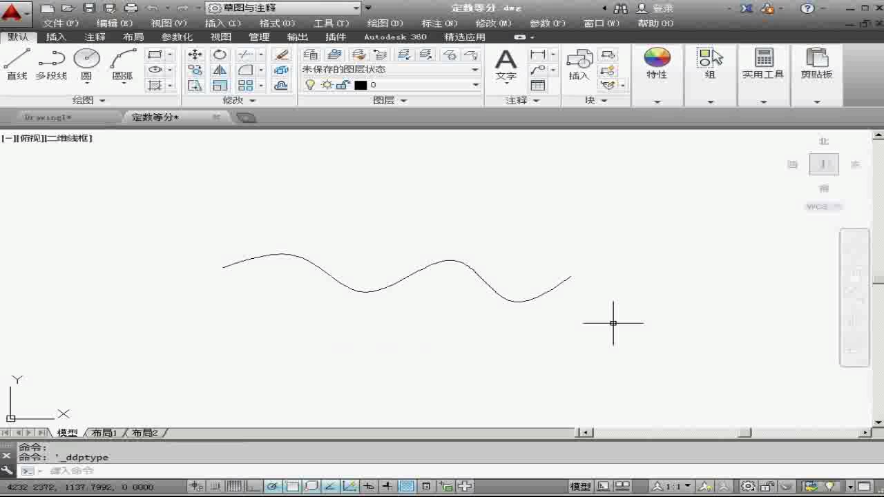Select the Arc (圆弧) tool
The image size is (884, 497).
[122, 64]
